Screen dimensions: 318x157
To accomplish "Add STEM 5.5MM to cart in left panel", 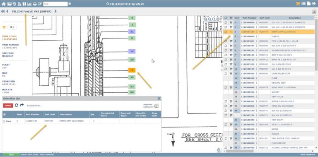I will pyautogui.click(x=4, y=27).
